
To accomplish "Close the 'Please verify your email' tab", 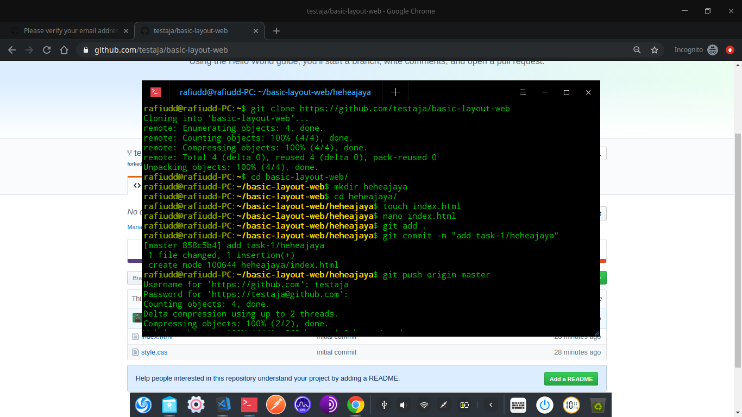I will pyautogui.click(x=126, y=31).
